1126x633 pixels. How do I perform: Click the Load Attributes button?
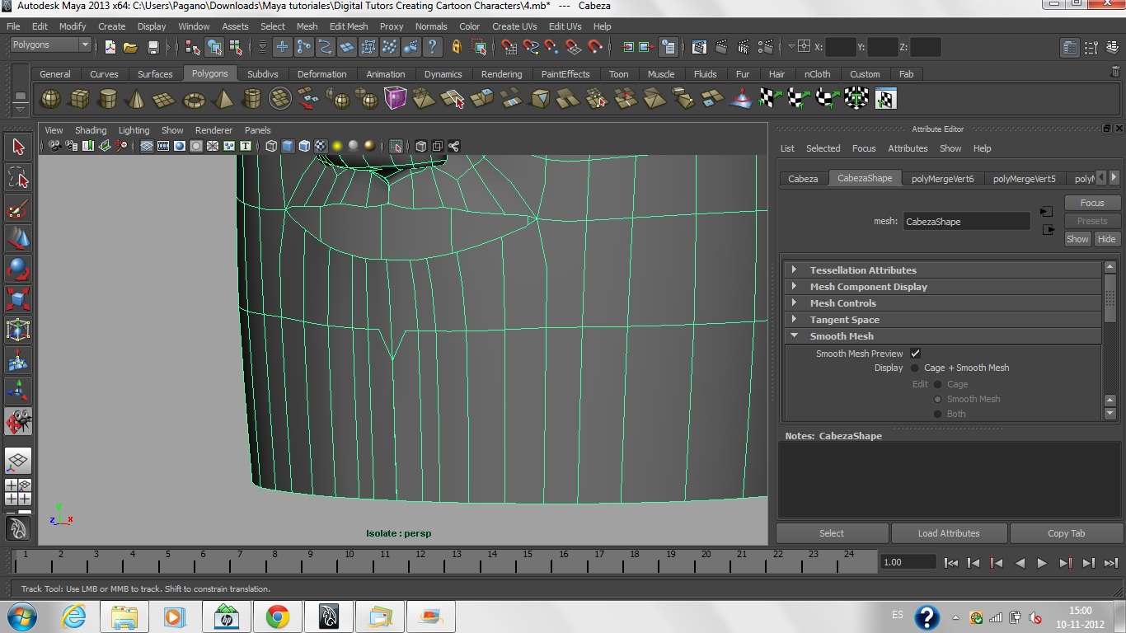(x=949, y=533)
